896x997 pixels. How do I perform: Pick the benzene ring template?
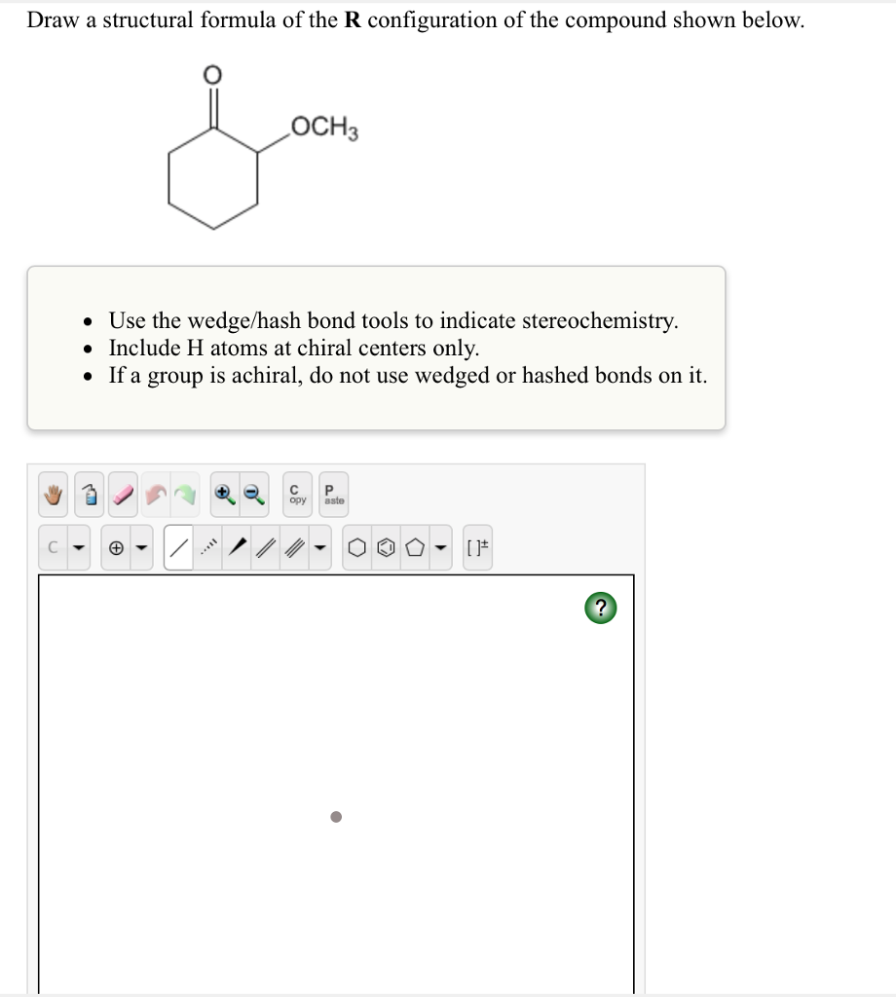click(x=384, y=547)
